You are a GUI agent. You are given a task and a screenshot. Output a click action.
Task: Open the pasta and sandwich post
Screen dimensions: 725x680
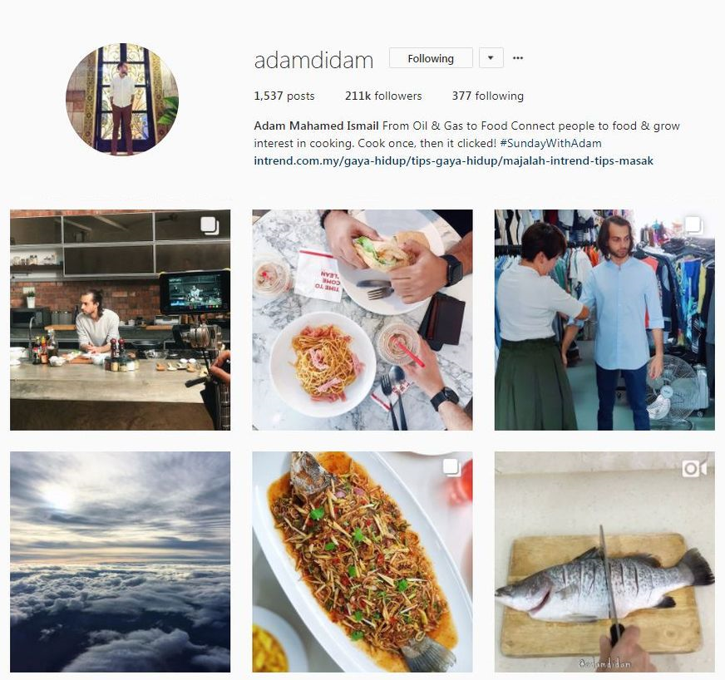pos(362,320)
